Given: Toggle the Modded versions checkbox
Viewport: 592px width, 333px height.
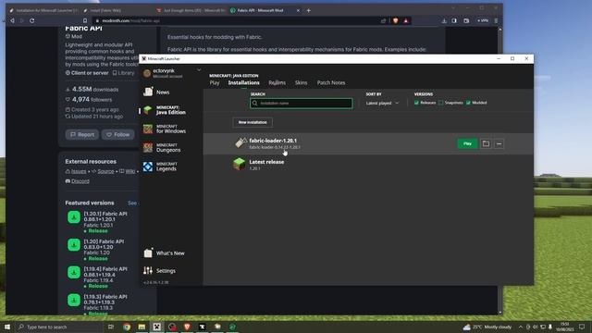Looking at the screenshot, I should click(468, 103).
